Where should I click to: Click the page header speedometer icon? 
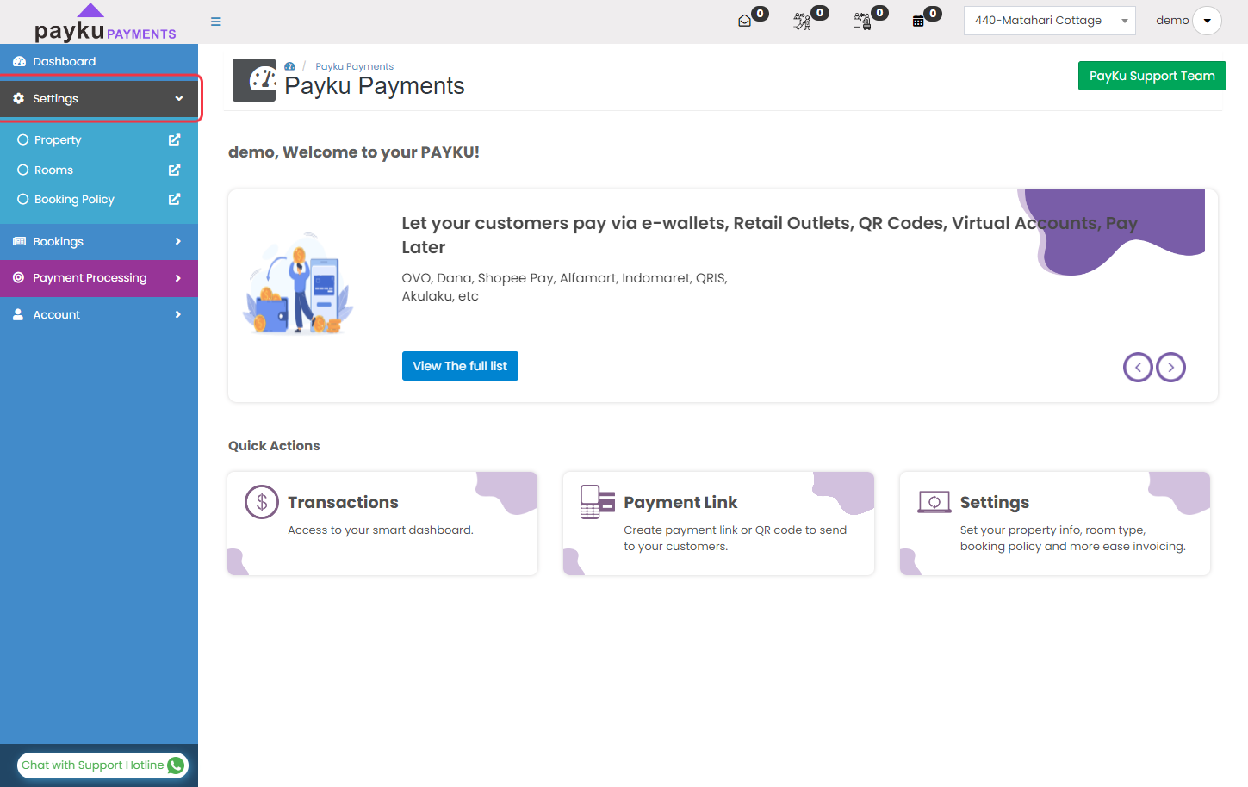pos(254,80)
